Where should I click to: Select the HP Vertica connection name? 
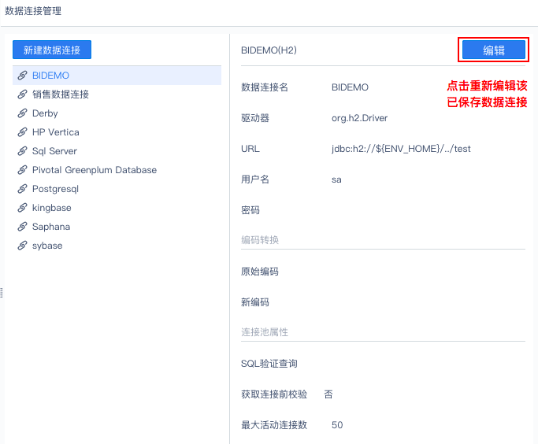56,132
